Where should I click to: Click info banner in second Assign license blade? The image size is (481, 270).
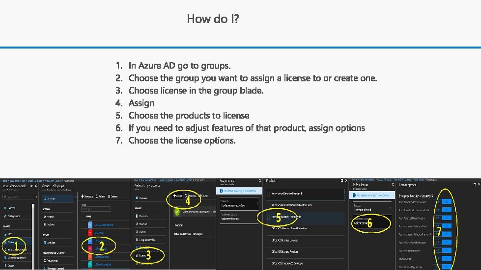tap(372, 195)
